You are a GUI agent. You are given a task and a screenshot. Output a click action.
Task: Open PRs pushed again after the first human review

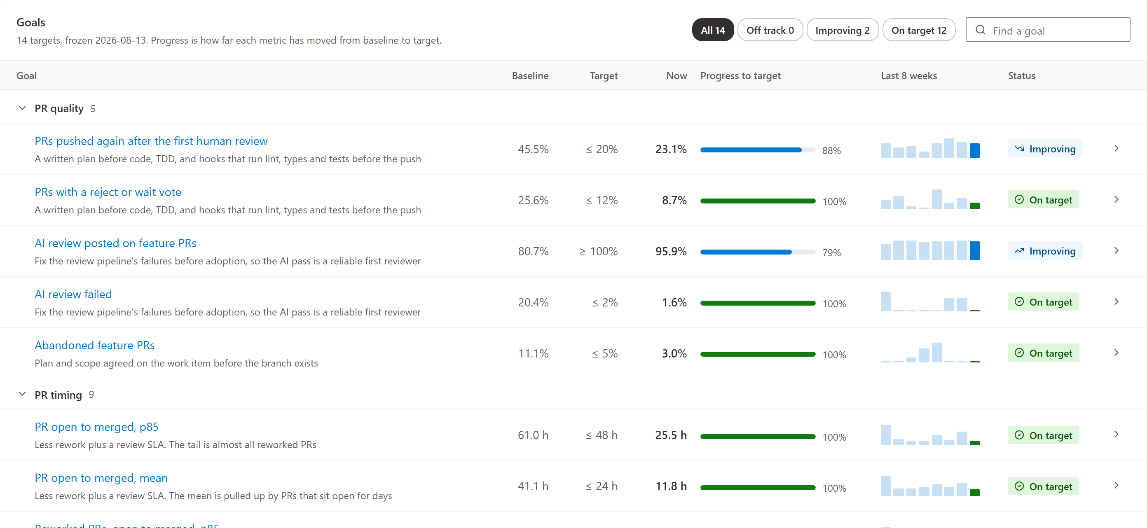[151, 141]
